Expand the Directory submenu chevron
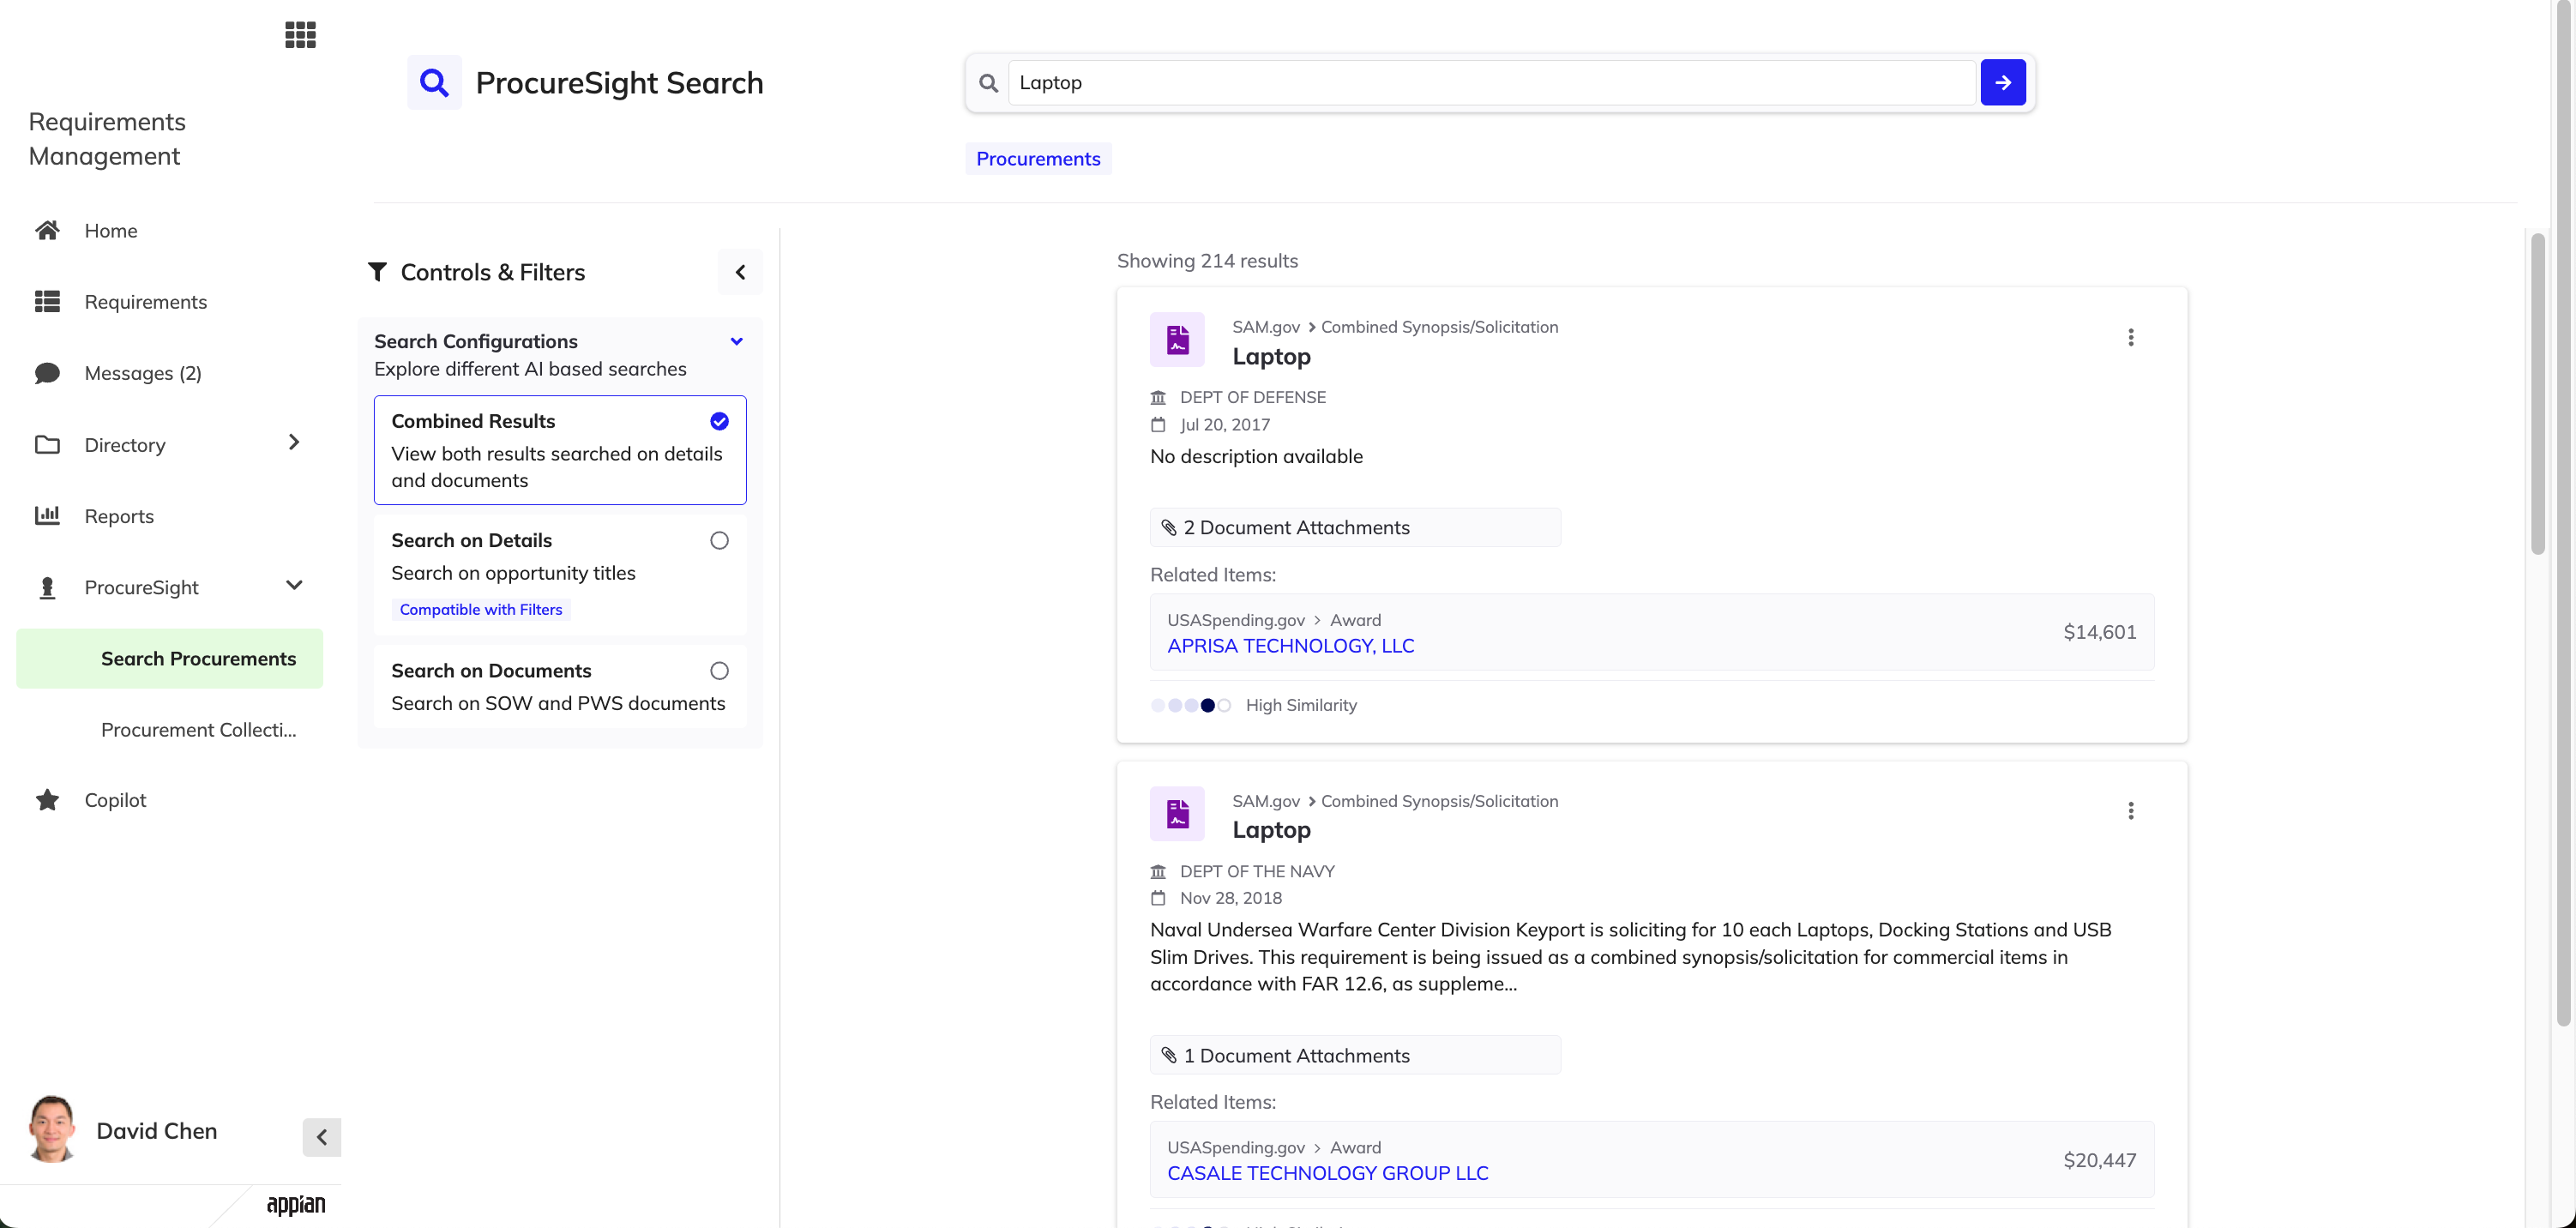 click(293, 442)
